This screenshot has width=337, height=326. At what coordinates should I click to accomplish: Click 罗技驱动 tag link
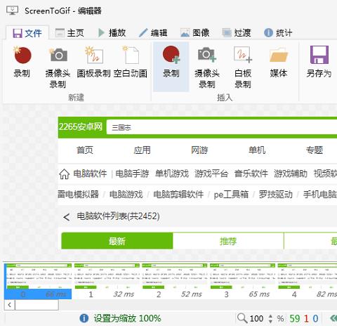(276, 195)
